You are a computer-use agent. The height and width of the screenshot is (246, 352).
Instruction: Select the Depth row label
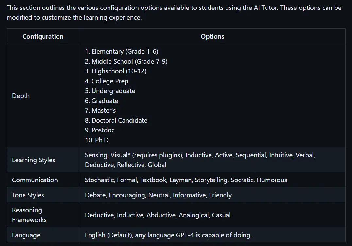pyautogui.click(x=21, y=96)
